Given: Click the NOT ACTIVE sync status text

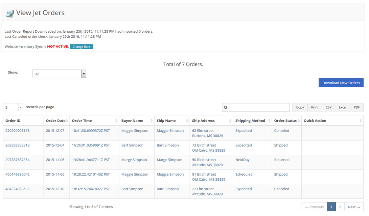Looking at the screenshot, I should (58, 47).
